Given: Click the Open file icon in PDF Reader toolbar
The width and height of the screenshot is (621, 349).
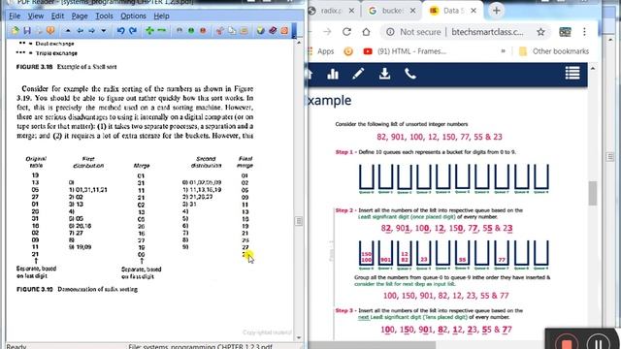Looking at the screenshot, I should (x=16, y=30).
